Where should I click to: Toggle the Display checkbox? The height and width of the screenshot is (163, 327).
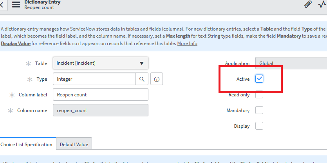click(259, 126)
